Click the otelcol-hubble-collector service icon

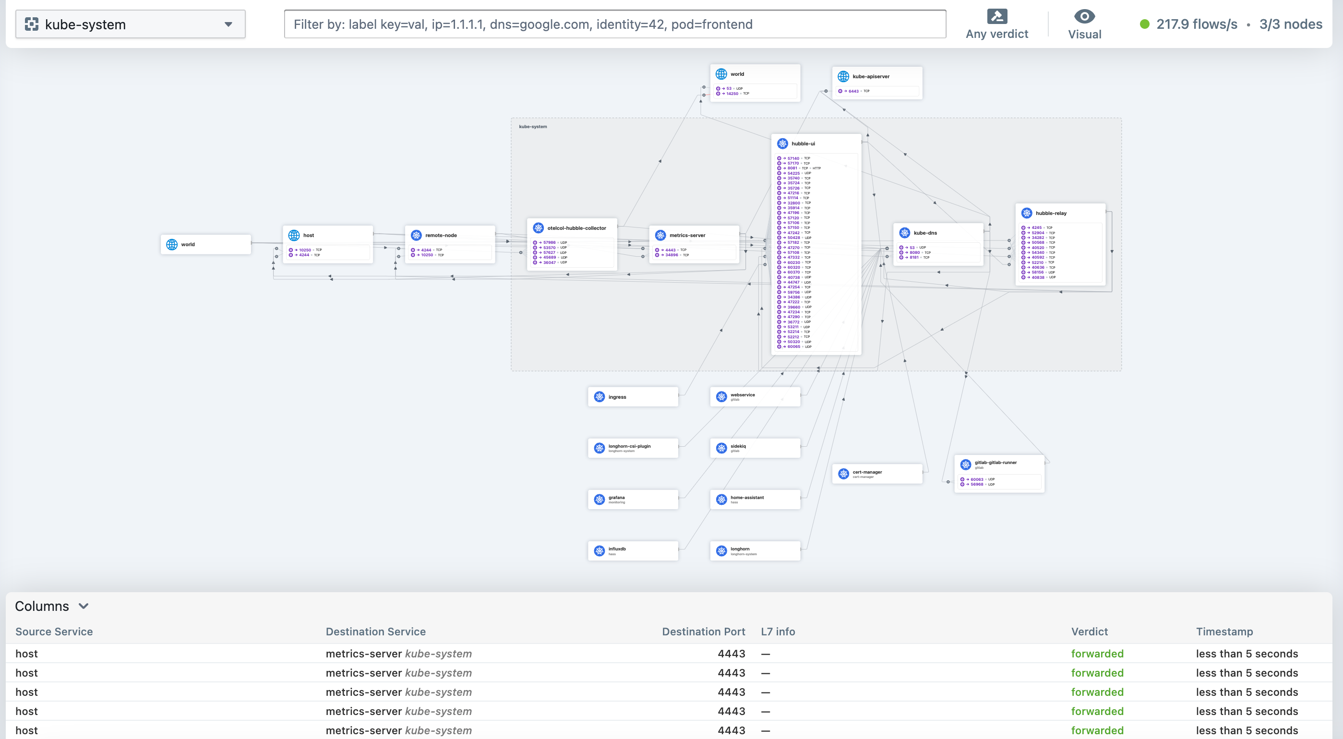click(538, 228)
